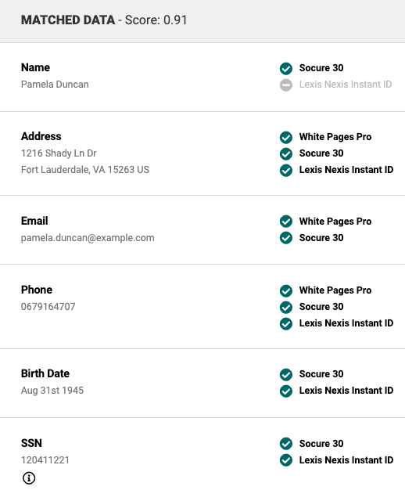
Task: Click the address 1216 Shady Ln Dr
Action: coord(59,153)
